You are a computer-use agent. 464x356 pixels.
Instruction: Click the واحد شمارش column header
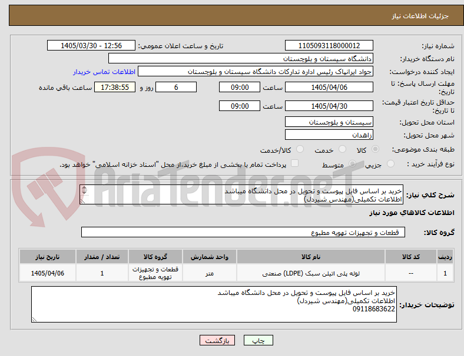210,257
